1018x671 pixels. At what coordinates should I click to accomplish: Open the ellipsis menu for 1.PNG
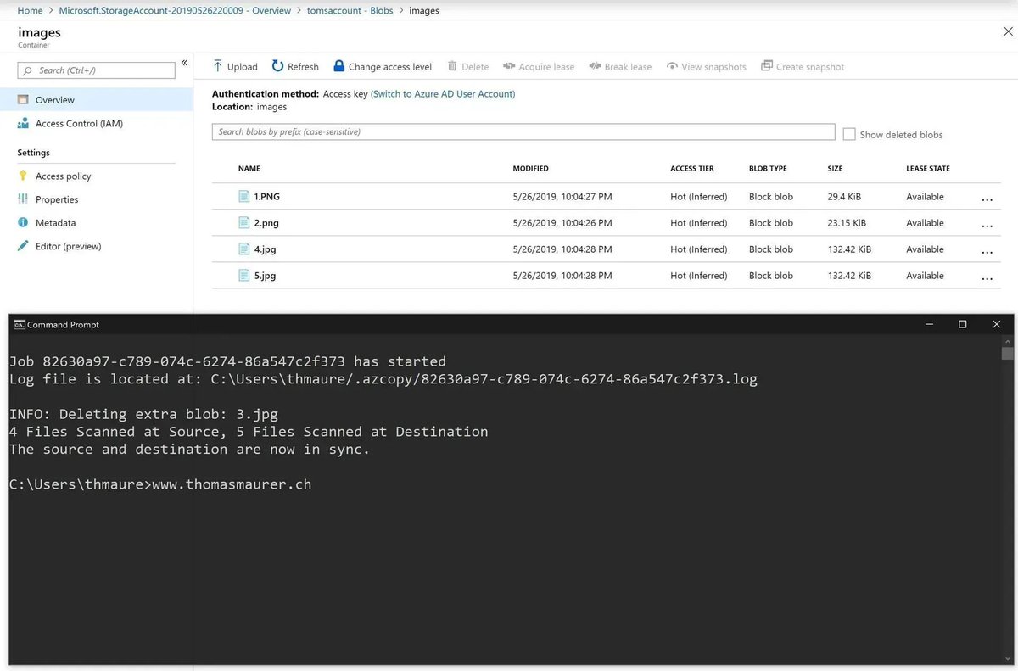[x=987, y=199]
